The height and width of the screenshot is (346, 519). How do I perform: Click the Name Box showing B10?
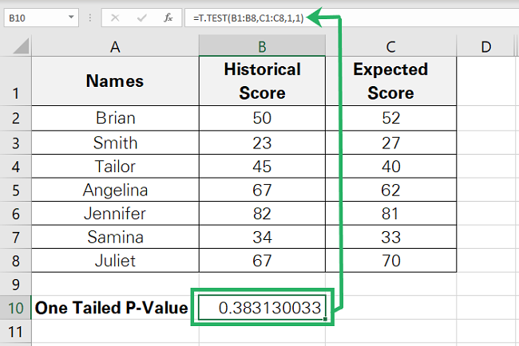tap(36, 17)
